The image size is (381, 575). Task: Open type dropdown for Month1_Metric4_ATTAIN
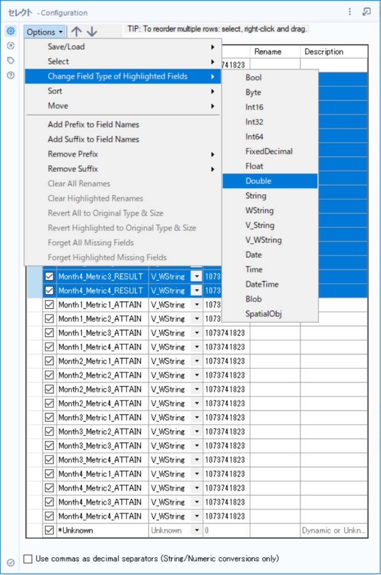[x=197, y=347]
